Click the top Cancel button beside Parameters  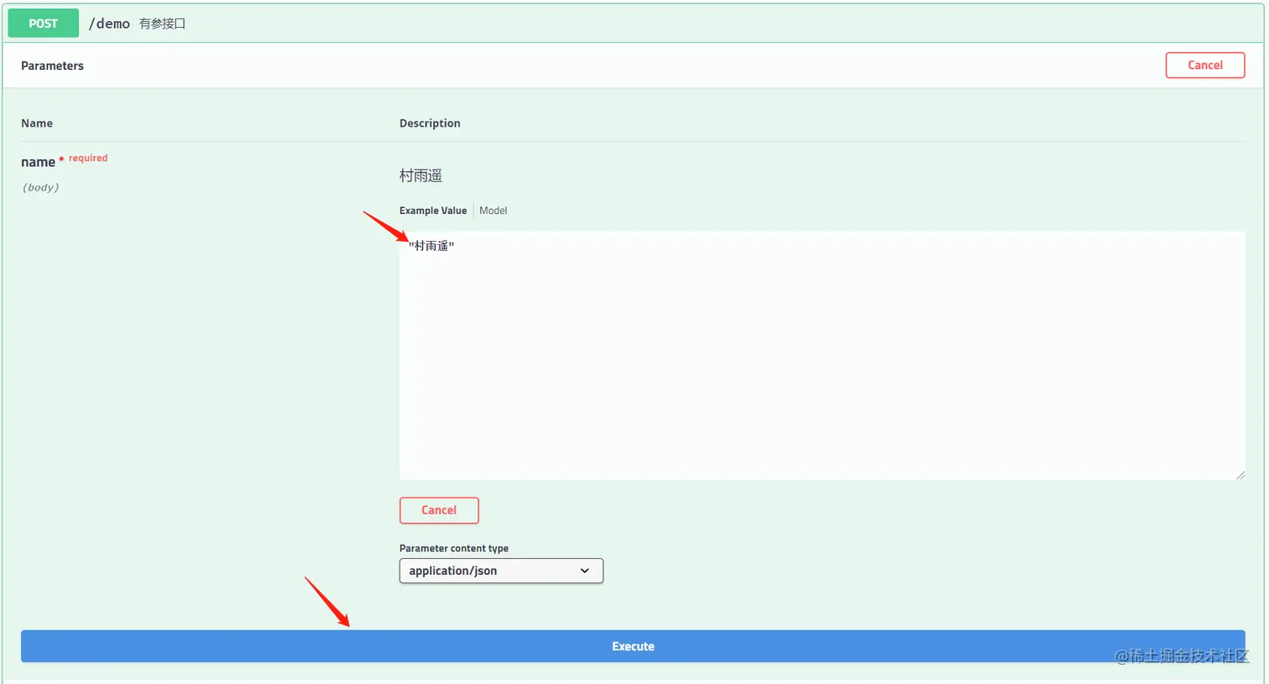point(1204,65)
